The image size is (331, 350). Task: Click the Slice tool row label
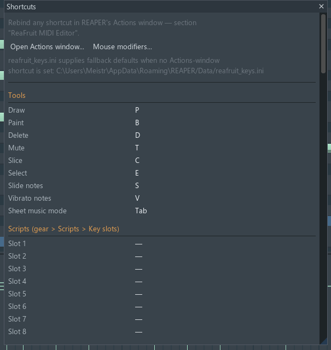[15, 160]
